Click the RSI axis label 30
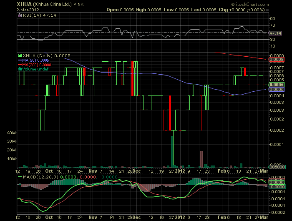Viewport: 292px width, 221px height. click(x=272, y=39)
